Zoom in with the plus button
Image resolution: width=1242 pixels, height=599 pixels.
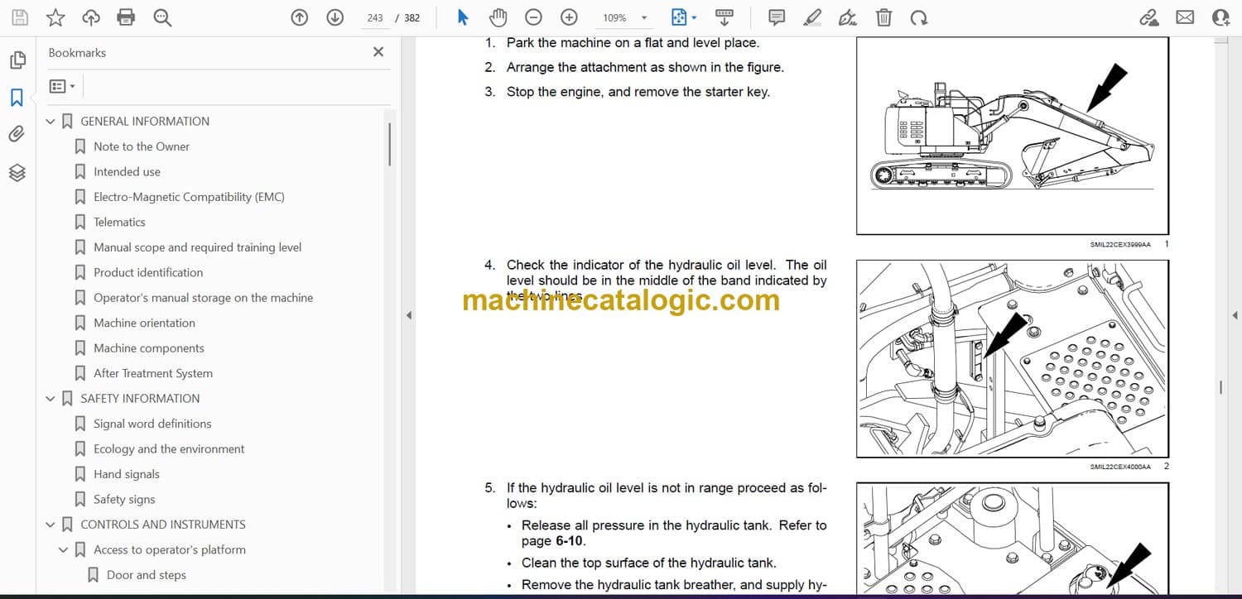[x=569, y=17]
